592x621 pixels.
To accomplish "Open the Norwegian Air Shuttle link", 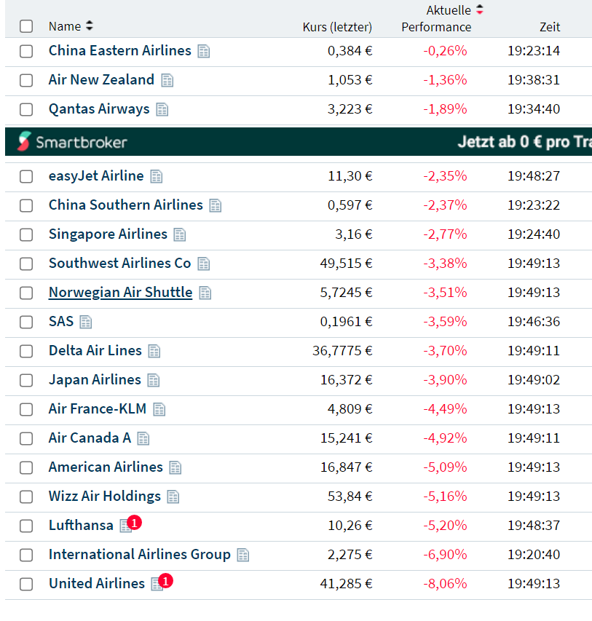I will click(120, 292).
